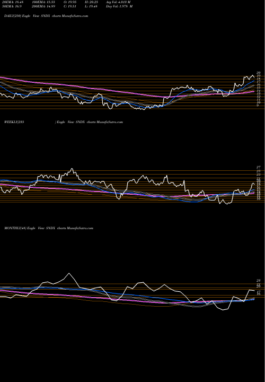Click price level 28 on the monthly chart axis
265x382 pixels.
[x=259, y=281]
